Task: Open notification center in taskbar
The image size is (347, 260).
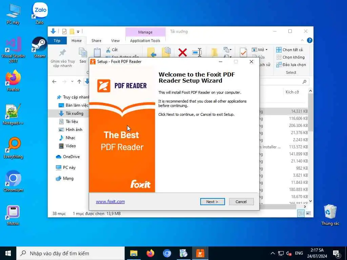Action: [x=336, y=254]
